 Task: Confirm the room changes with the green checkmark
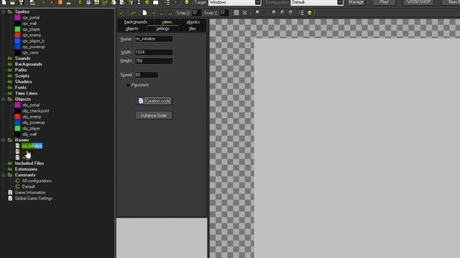pyautogui.click(x=121, y=13)
